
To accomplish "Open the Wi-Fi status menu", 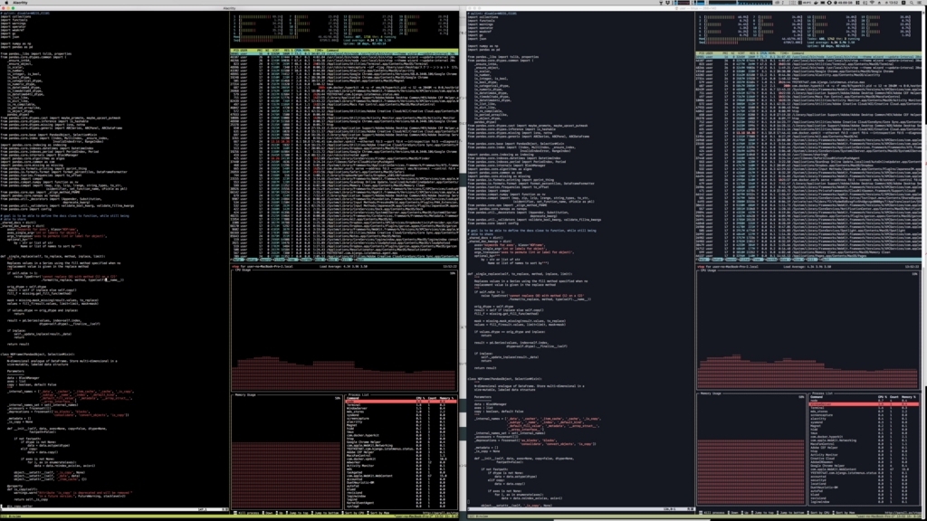I will pos(872,3).
